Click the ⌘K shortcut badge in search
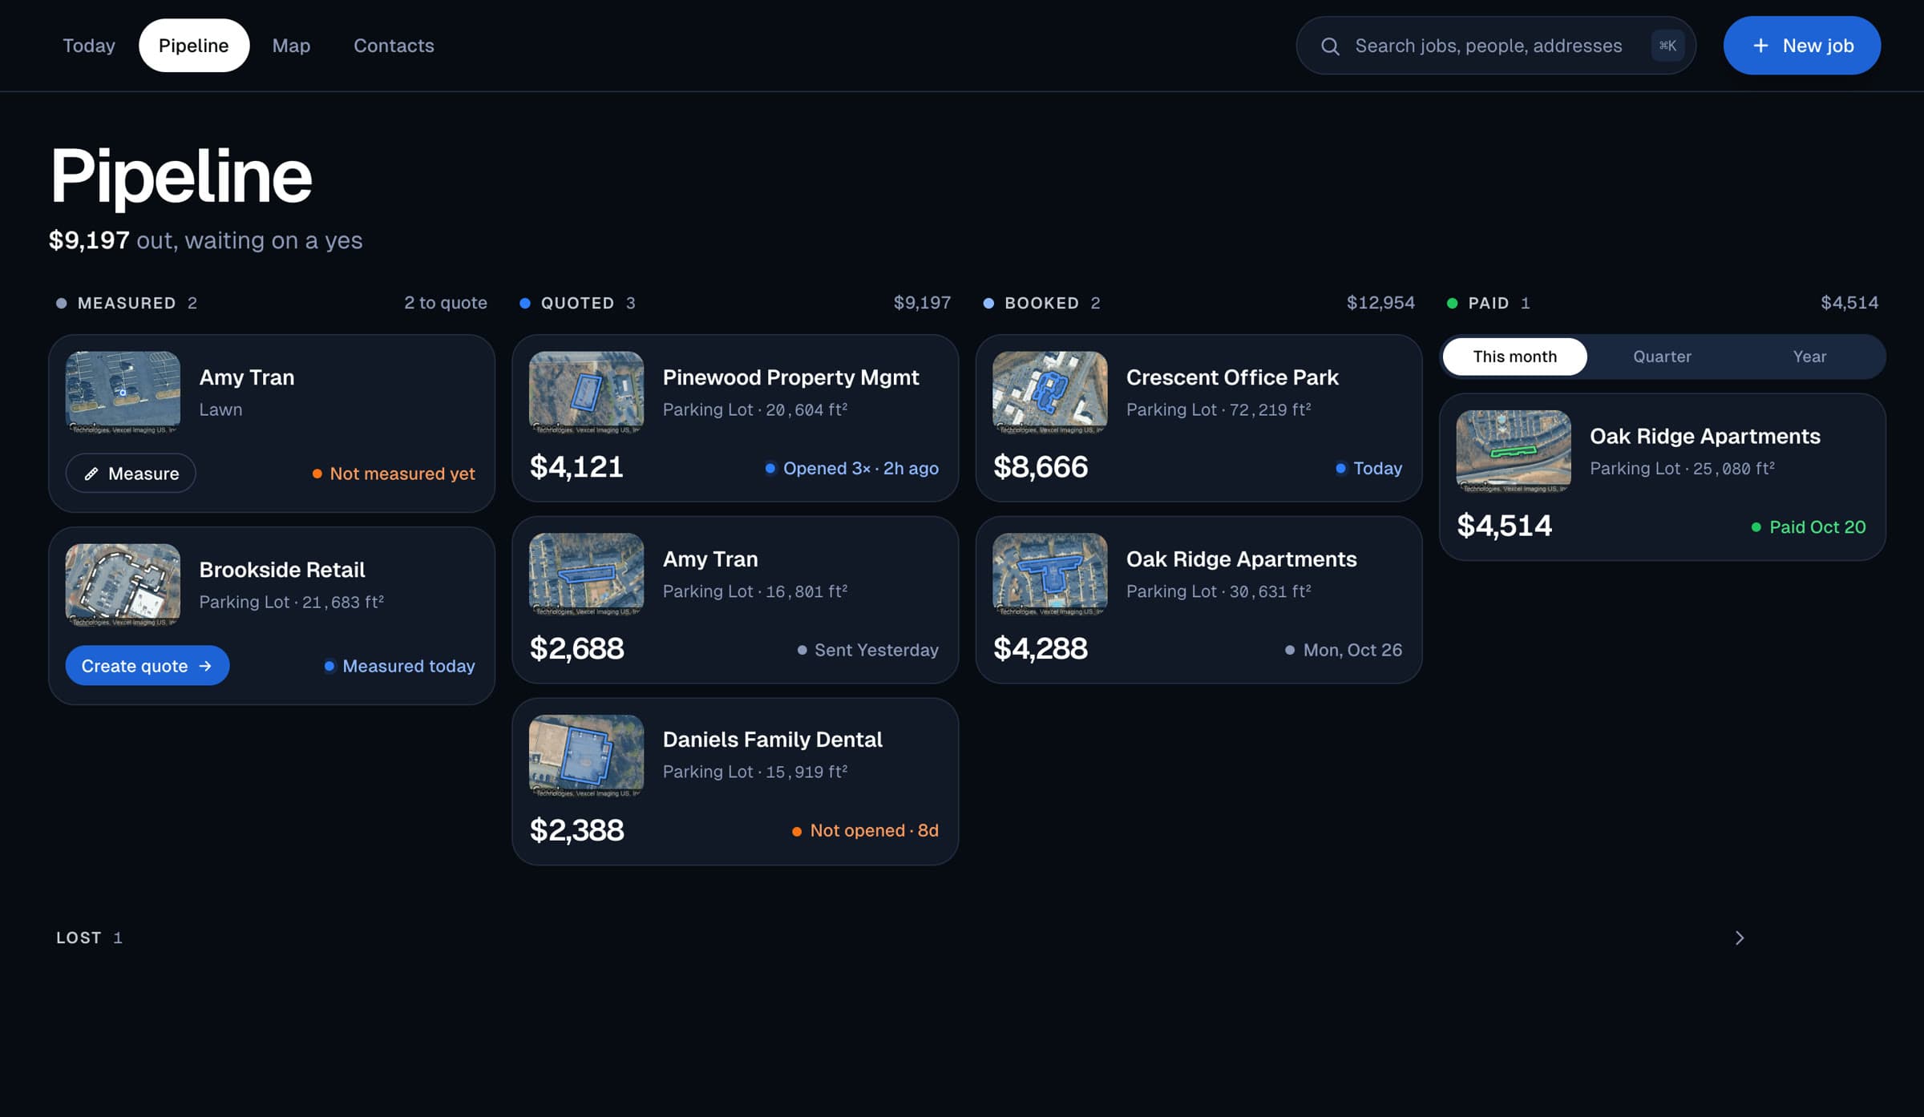1924x1117 pixels. pyautogui.click(x=1667, y=46)
